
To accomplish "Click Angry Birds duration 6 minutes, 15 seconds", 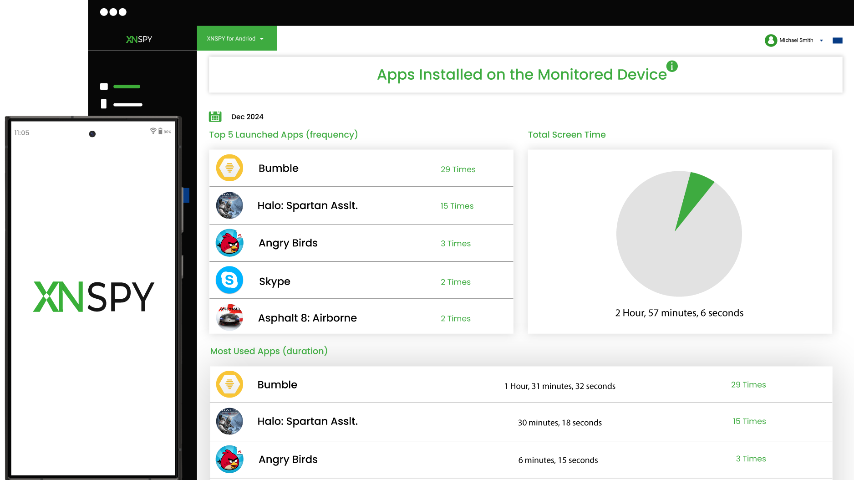I will [x=558, y=460].
